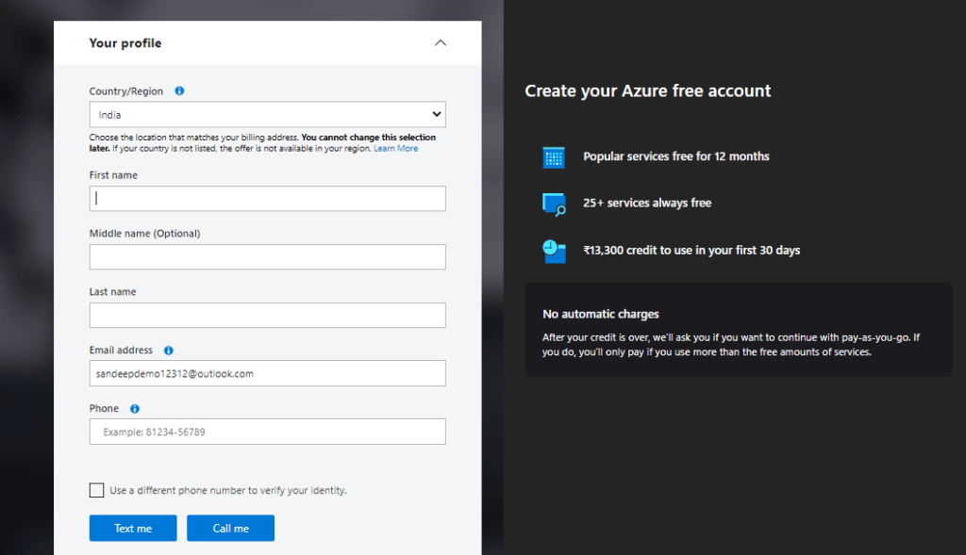Screen dimensions: 966x555
Task: Collapse the Your profile section chevron
Action: 440,43
